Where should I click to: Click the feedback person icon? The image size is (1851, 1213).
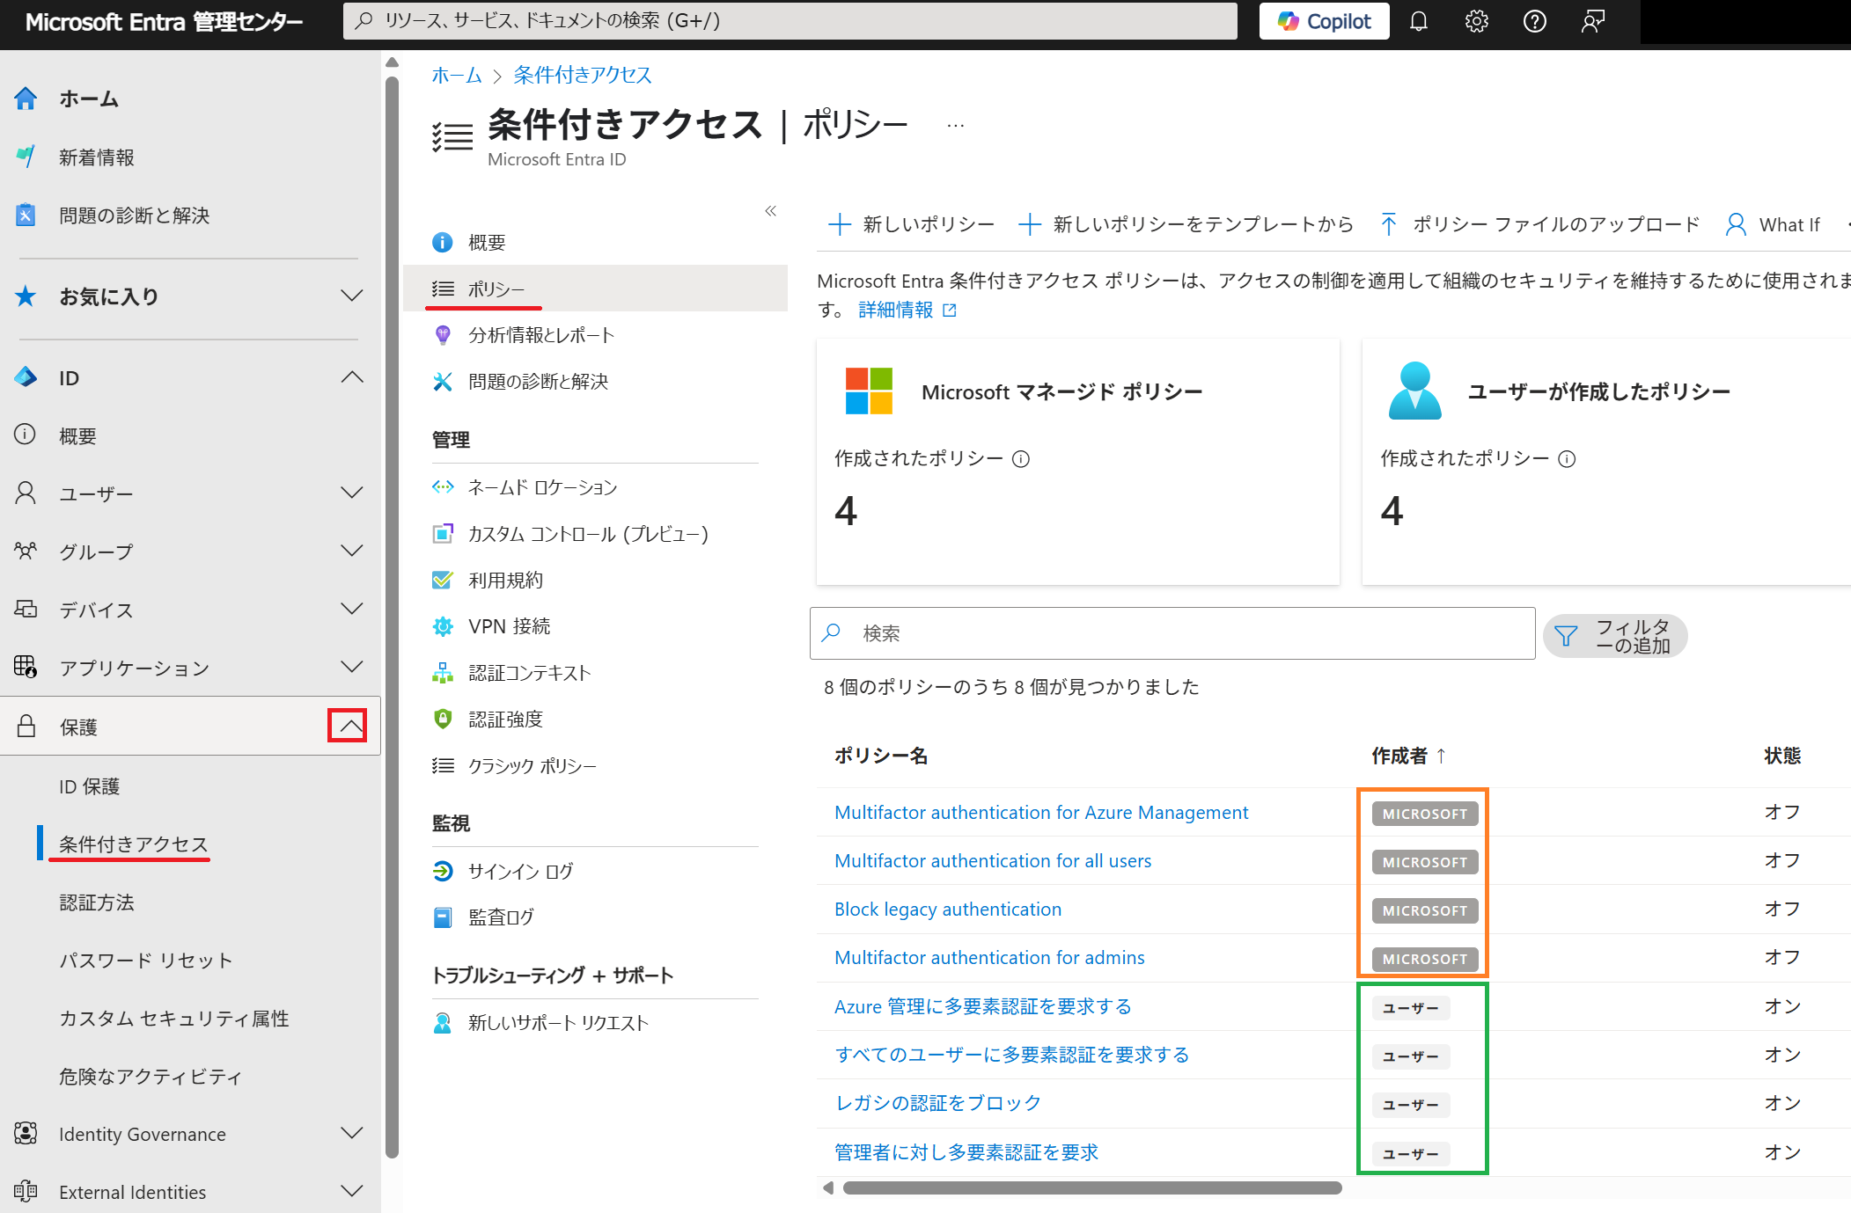click(x=1592, y=21)
